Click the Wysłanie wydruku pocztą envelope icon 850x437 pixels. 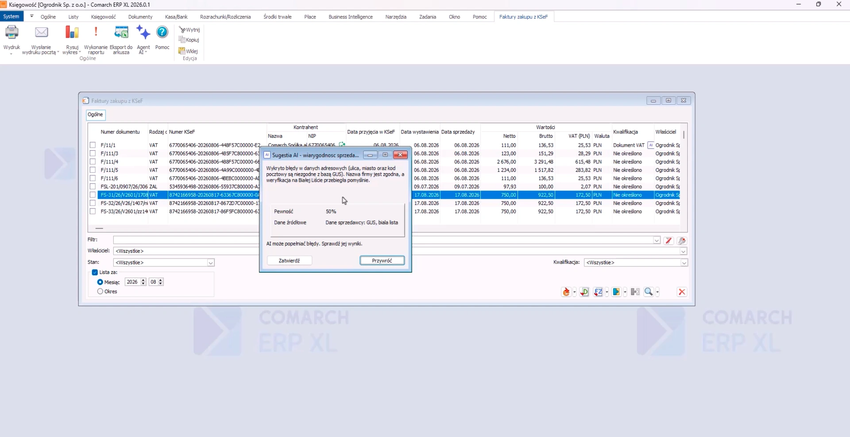pos(41,33)
